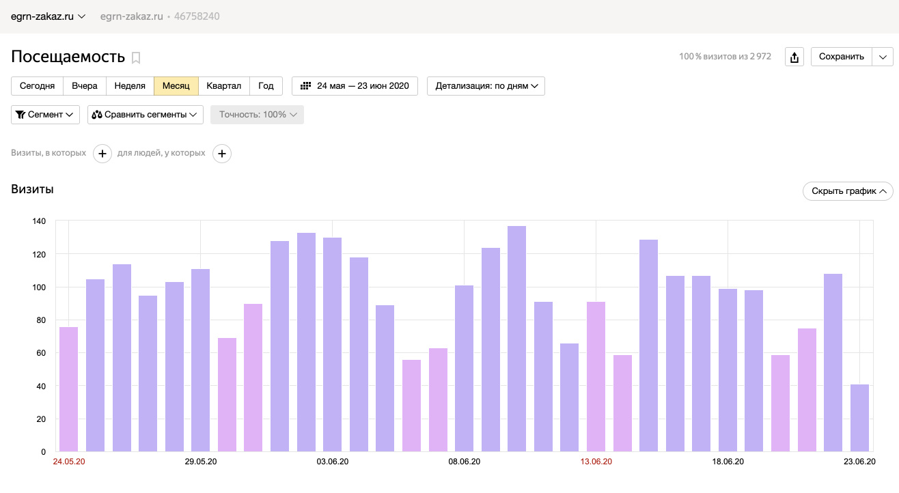899x493 pixels.
Task: Open egrn-zakaz.ru site selector dropdown
Action: pyautogui.click(x=48, y=16)
